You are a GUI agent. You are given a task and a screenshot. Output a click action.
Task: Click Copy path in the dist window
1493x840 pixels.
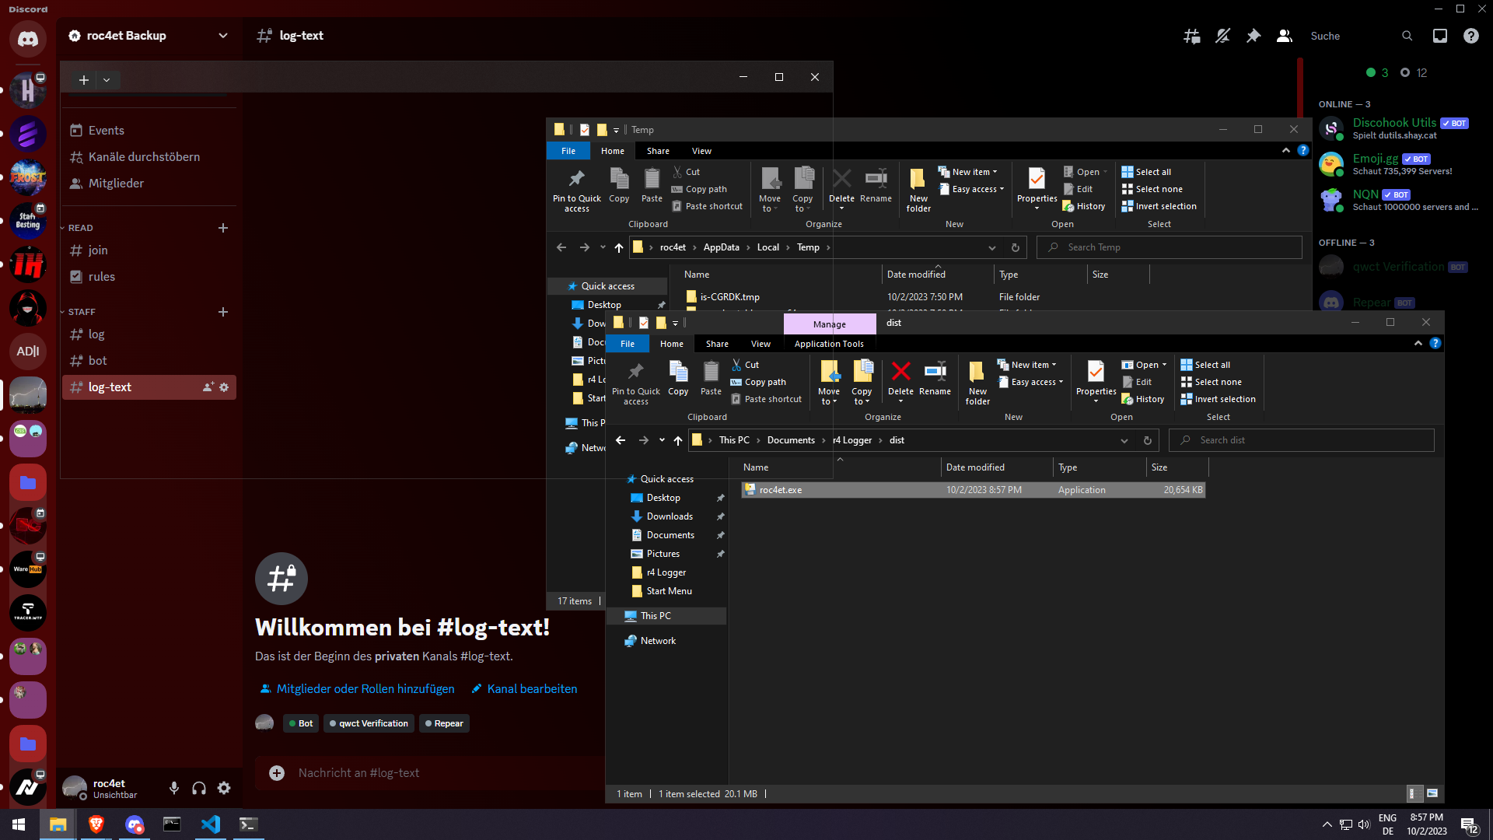click(759, 382)
